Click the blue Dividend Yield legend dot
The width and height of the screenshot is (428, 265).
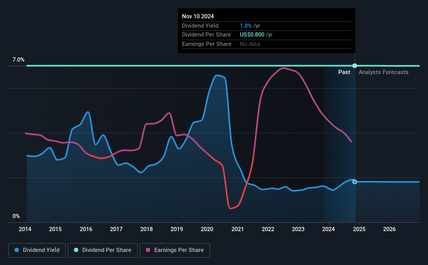17,250
